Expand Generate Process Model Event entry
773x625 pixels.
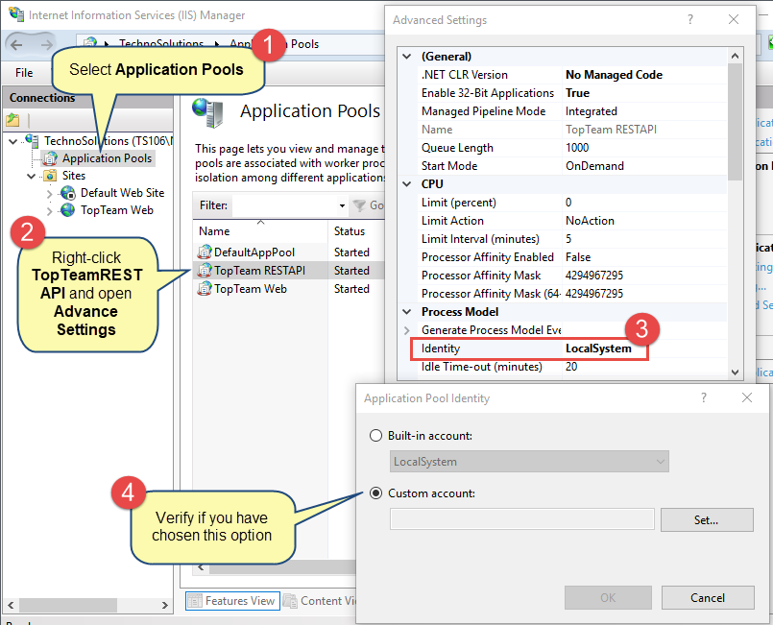tap(407, 329)
